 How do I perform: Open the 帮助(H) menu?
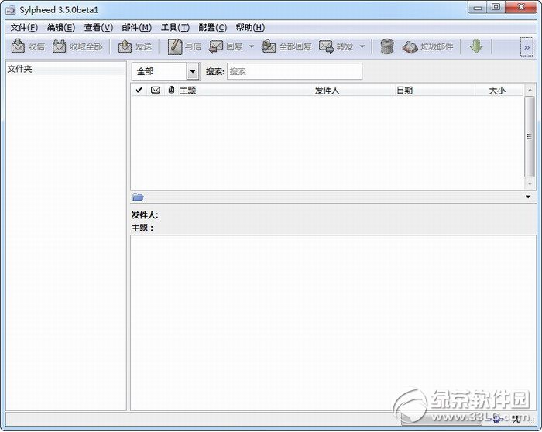coord(250,27)
